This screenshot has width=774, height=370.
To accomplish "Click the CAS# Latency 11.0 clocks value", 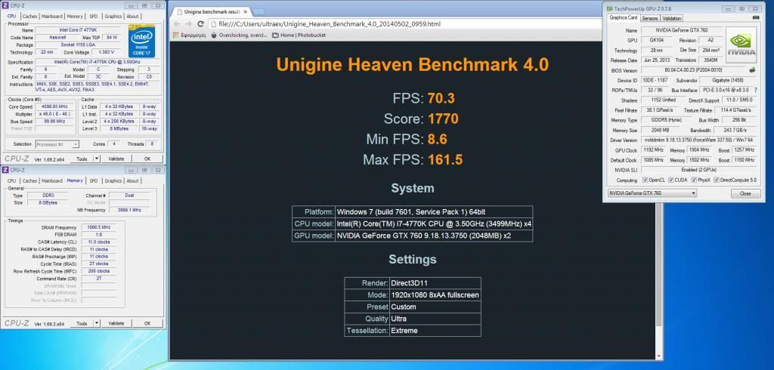I will click(x=98, y=242).
